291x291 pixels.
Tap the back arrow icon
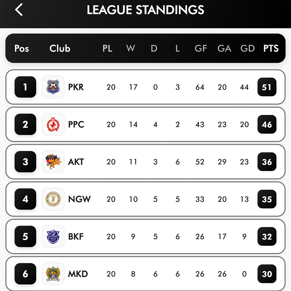pos(19,10)
